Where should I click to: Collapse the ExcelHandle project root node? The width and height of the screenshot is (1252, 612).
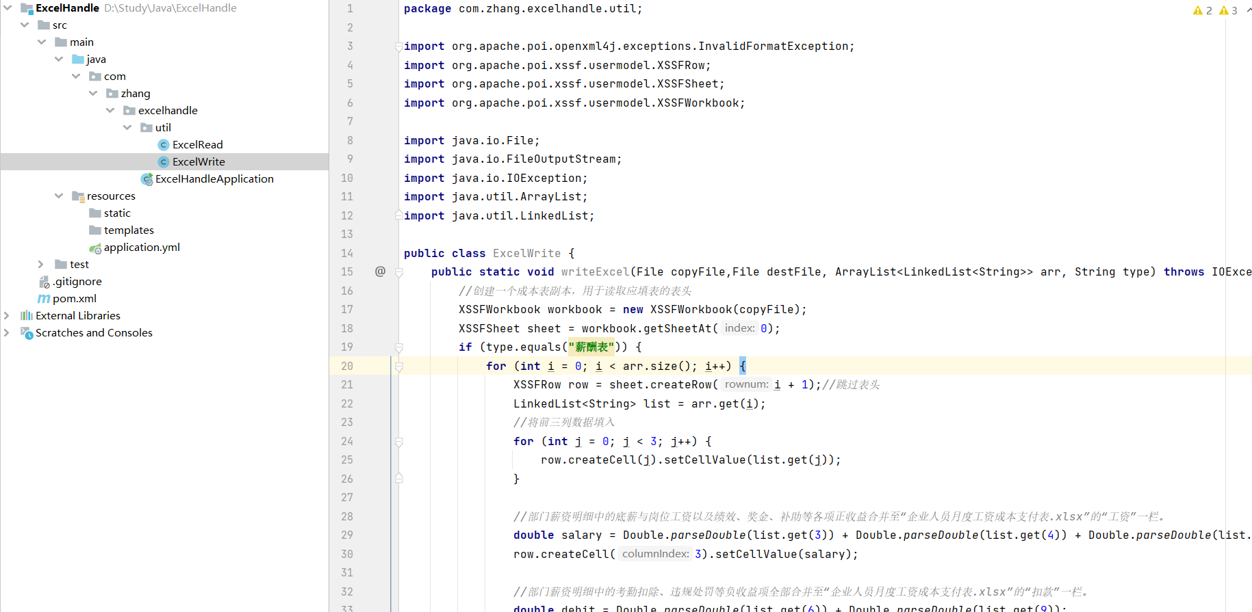pyautogui.click(x=8, y=8)
